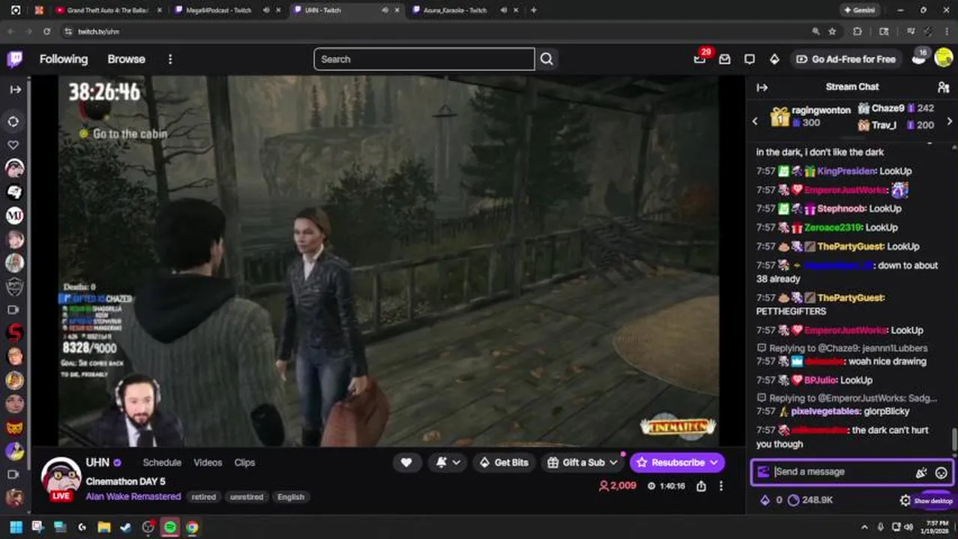Mute the Mega64Podcast tab audio
958x539 pixels.
[x=266, y=10]
